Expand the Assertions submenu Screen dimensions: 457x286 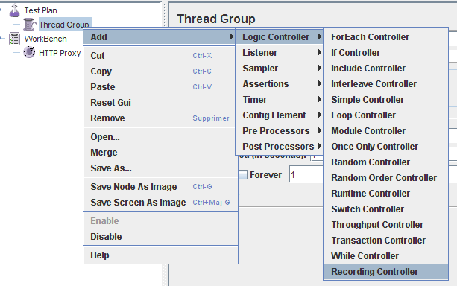[279, 84]
